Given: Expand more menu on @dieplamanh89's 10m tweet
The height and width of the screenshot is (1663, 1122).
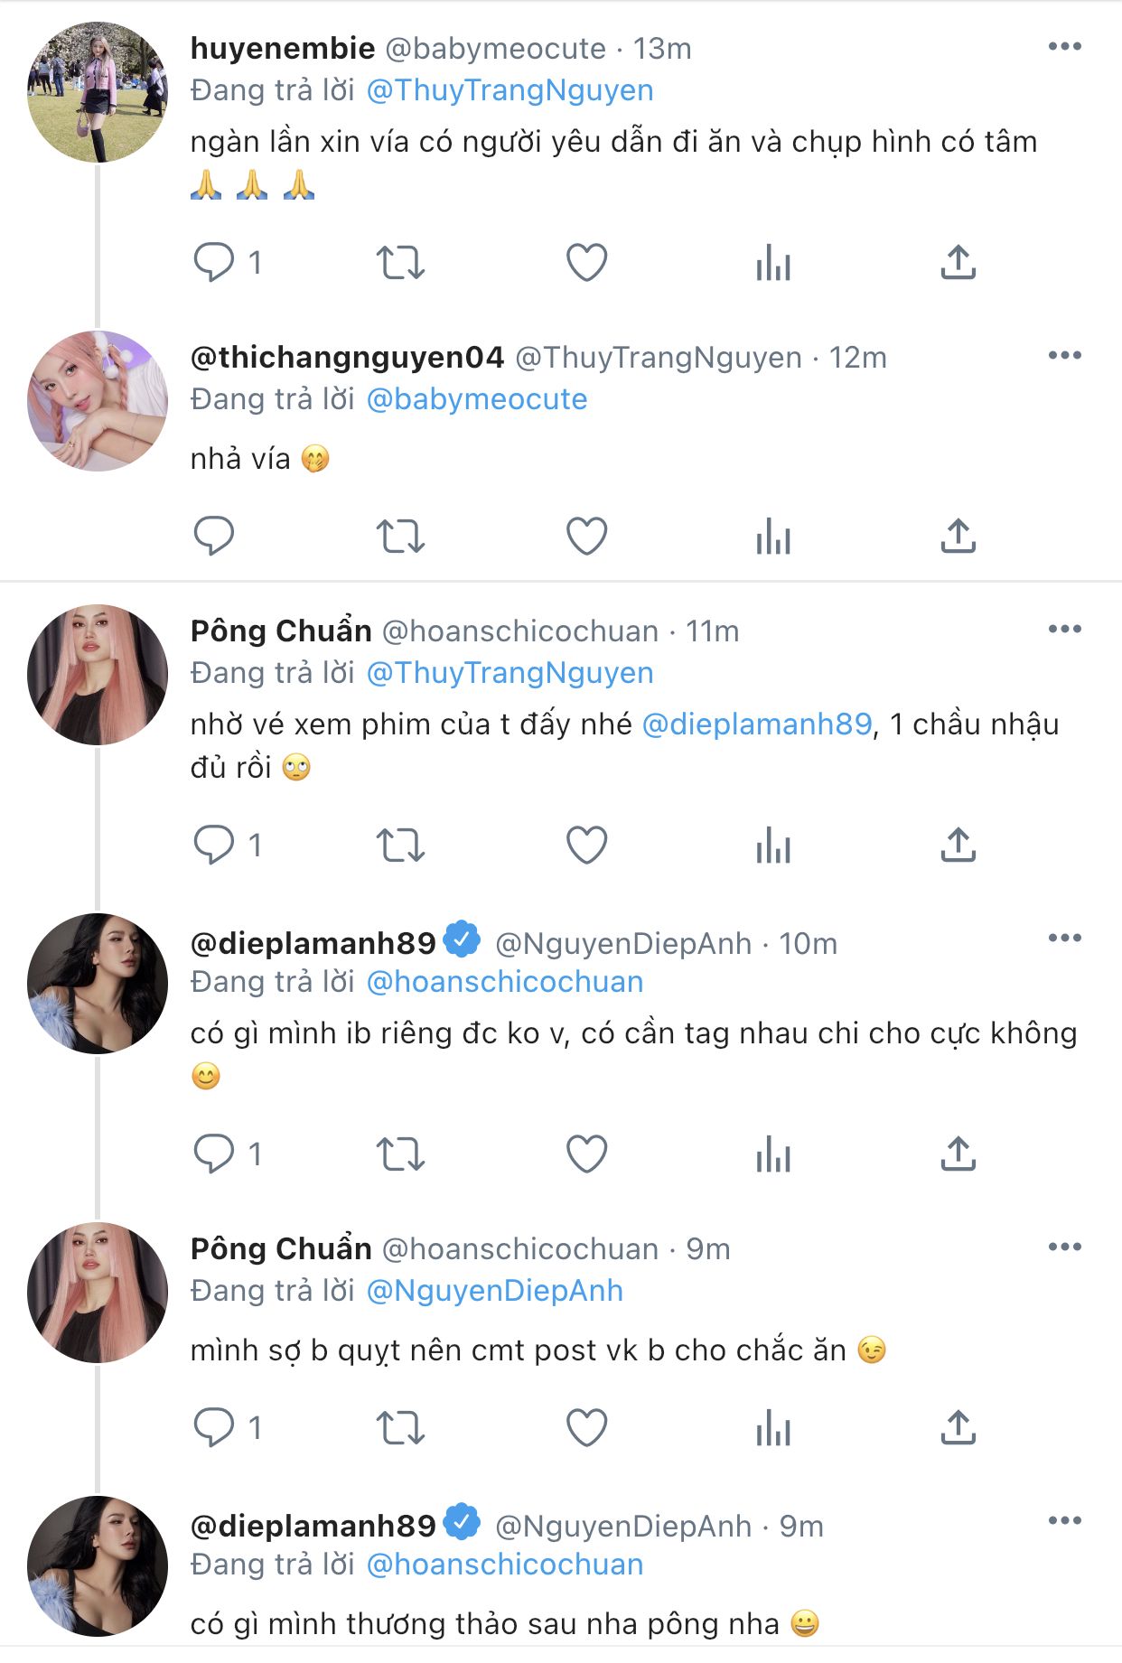Looking at the screenshot, I should [x=1064, y=939].
